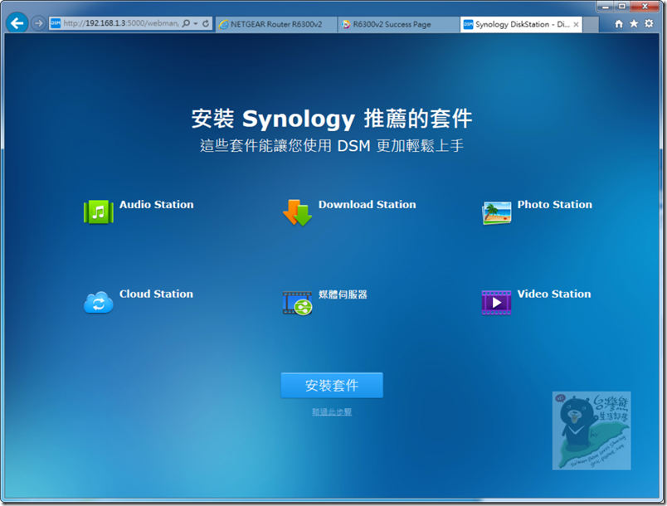Refresh the page from address bar
Image resolution: width=667 pixels, height=506 pixels.
click(x=206, y=24)
